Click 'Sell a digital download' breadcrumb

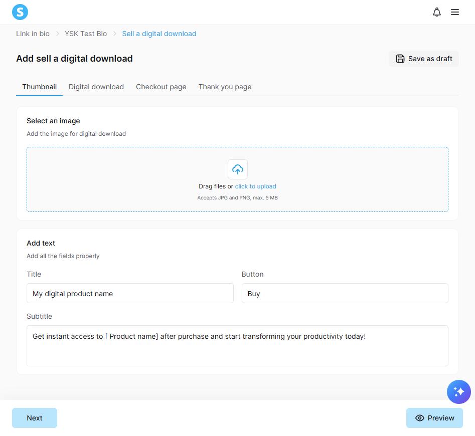click(x=159, y=34)
